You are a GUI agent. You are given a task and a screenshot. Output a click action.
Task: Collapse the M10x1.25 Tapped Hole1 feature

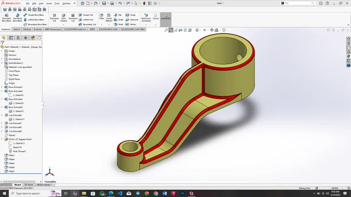pyautogui.click(x=2, y=139)
